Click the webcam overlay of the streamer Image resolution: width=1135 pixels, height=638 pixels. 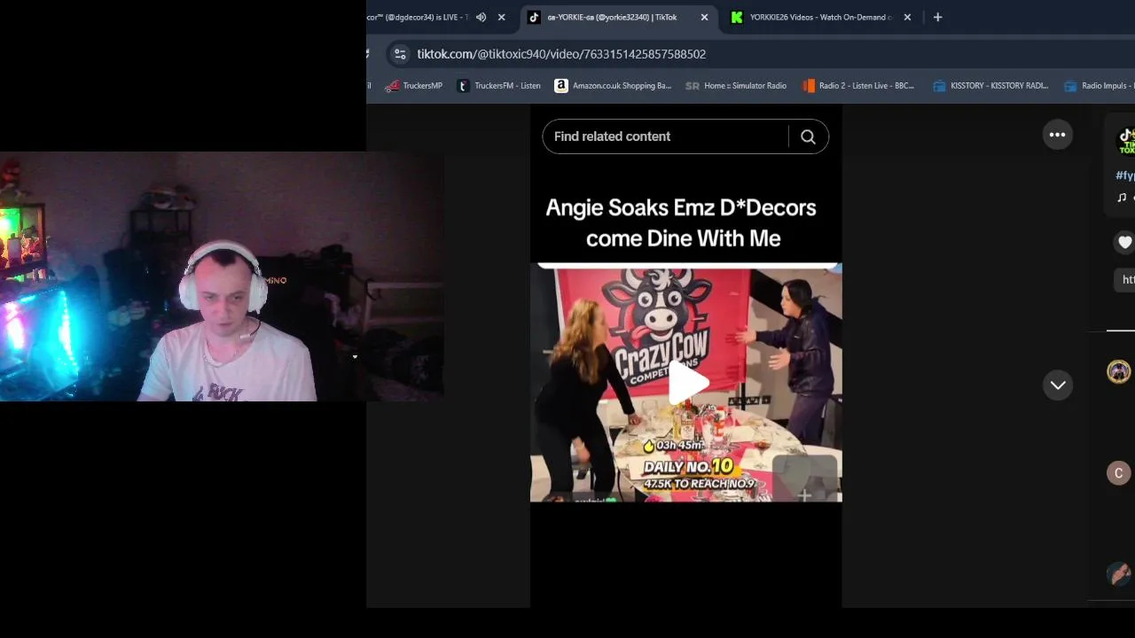pos(222,276)
